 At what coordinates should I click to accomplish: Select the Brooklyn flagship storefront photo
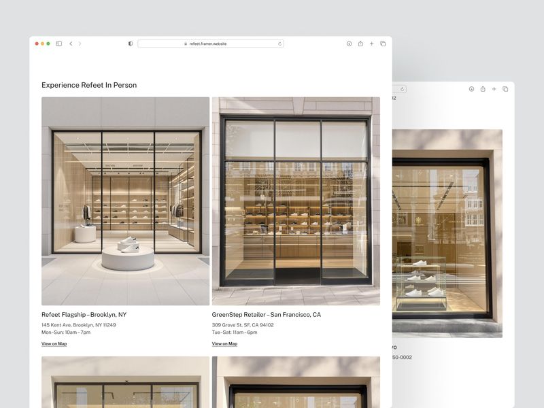(126, 201)
